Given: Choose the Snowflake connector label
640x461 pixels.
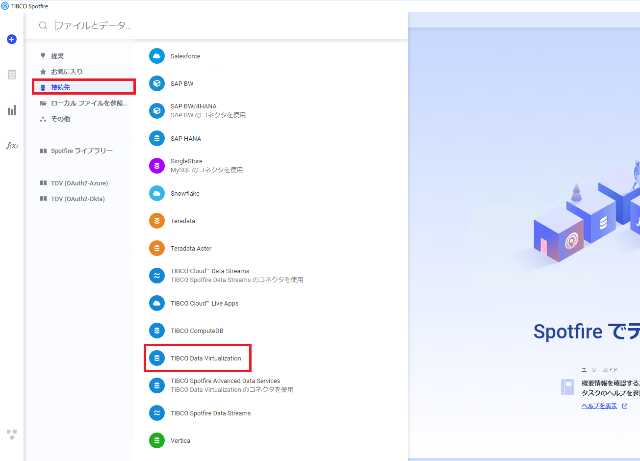Looking at the screenshot, I should 185,194.
